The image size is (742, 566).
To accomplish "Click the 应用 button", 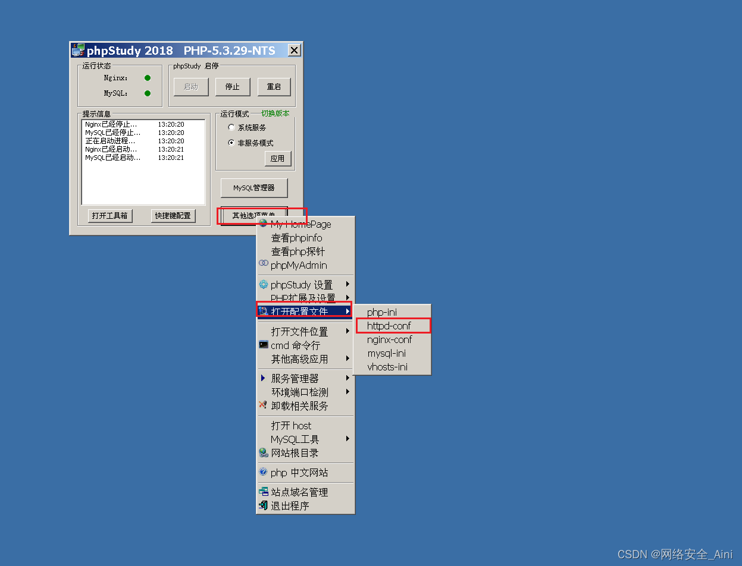I will click(x=278, y=159).
